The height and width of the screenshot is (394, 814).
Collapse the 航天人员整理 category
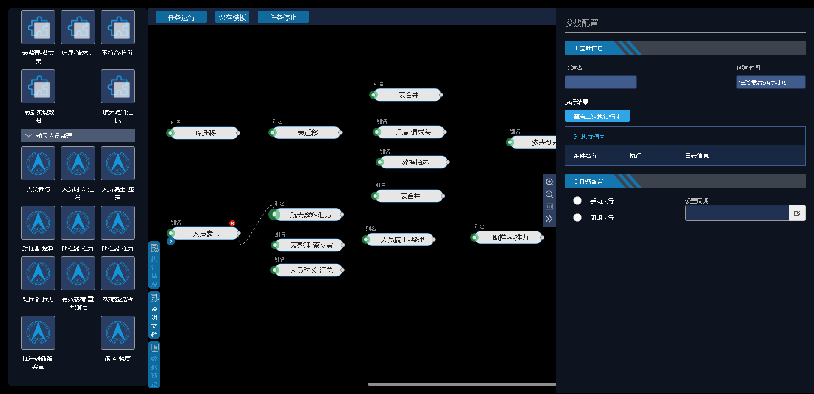(78, 135)
